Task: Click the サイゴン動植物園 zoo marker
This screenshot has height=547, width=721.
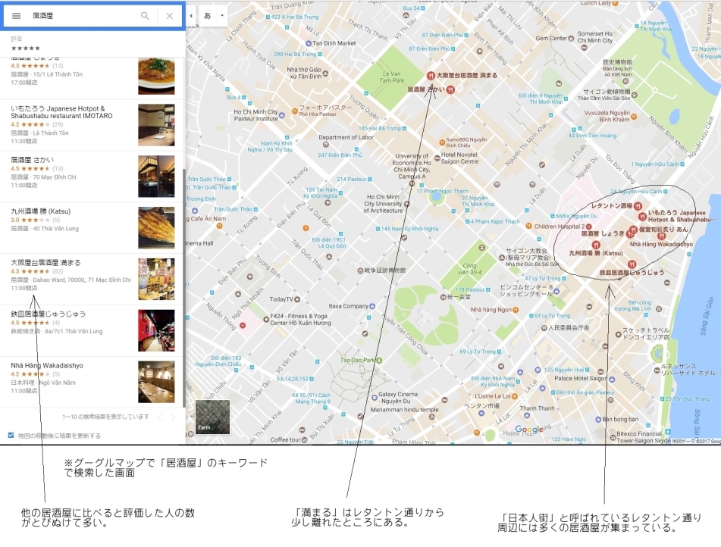Action: click(x=634, y=95)
